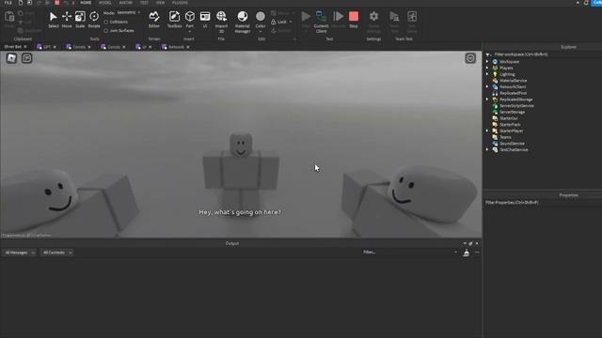Toggle the Join Surfaces checkbox

click(106, 30)
